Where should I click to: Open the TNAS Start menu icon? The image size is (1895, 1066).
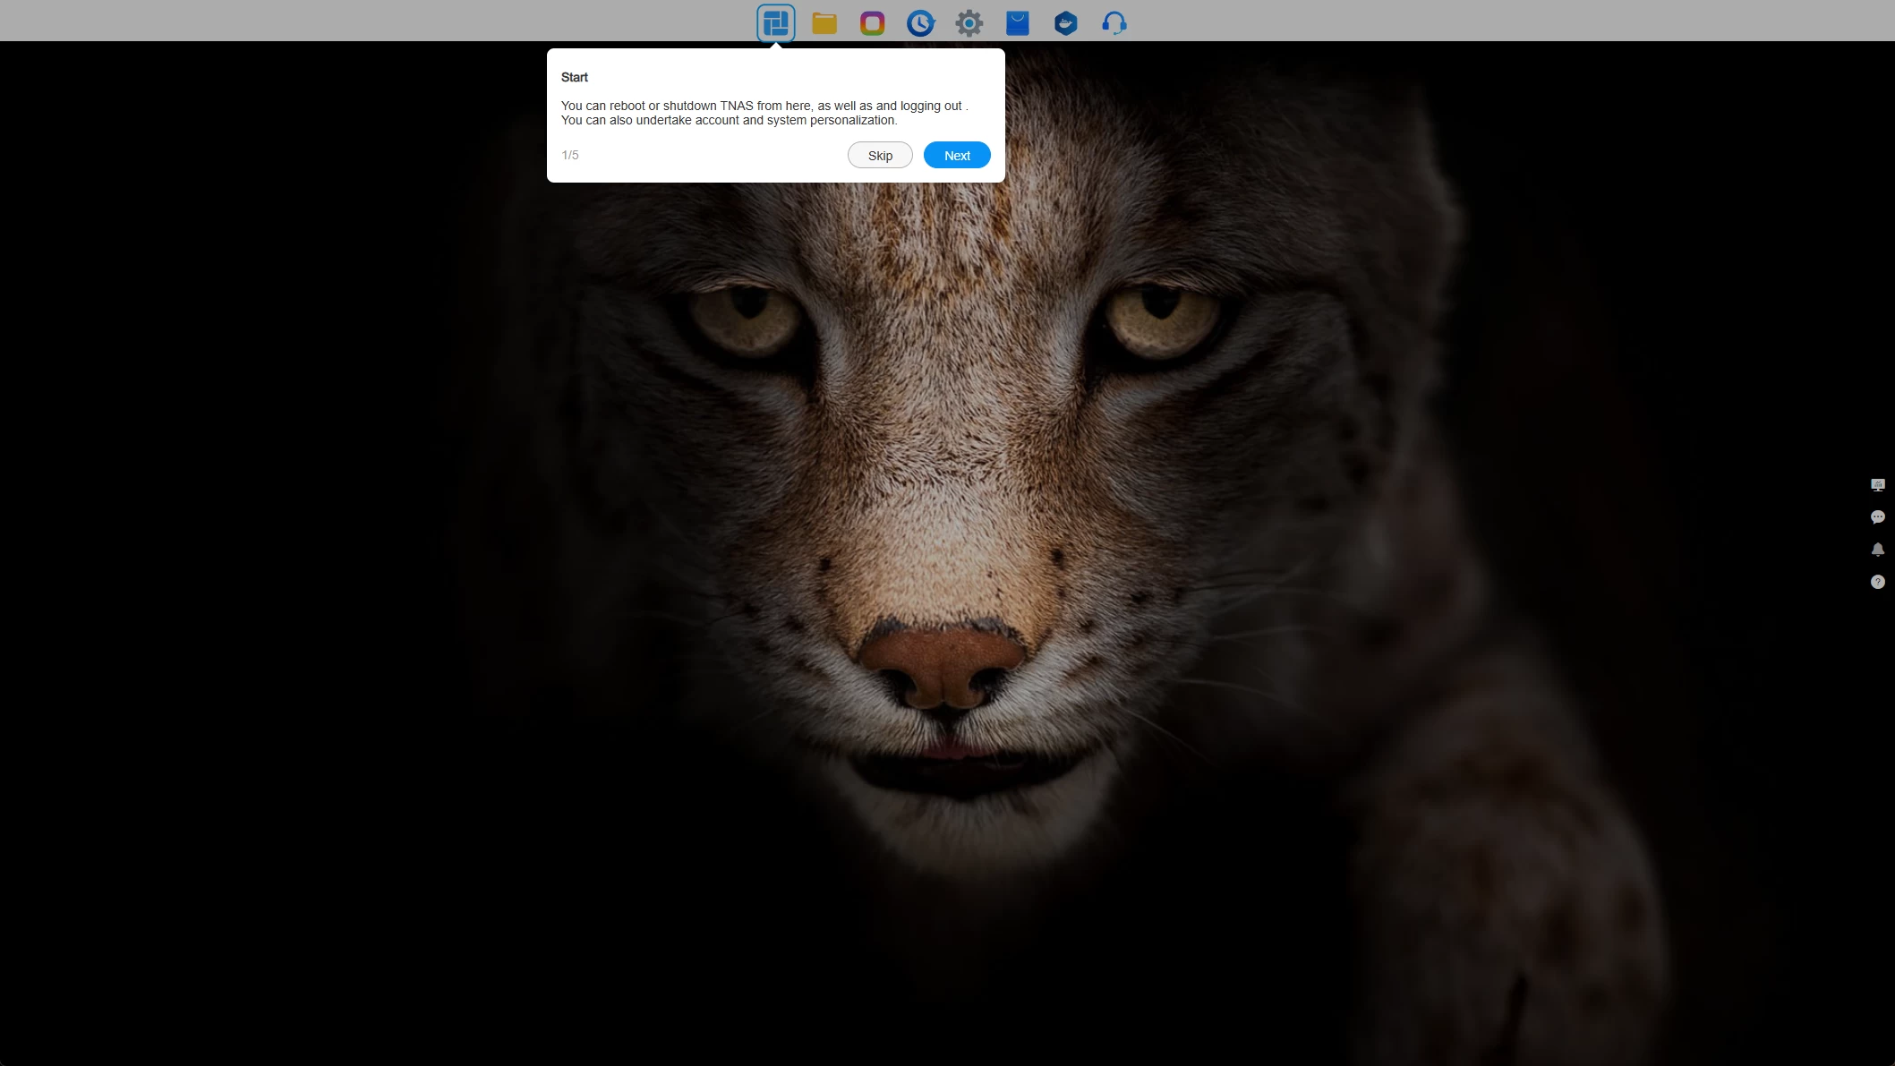coord(775,23)
